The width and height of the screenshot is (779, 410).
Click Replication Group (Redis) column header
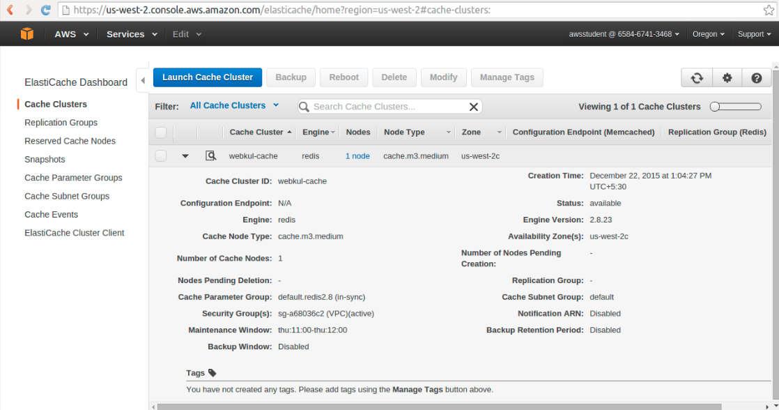tap(717, 132)
